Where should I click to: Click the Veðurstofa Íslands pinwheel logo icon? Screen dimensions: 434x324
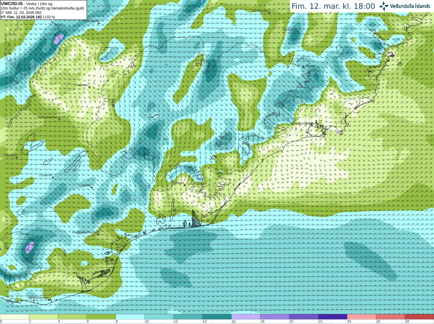384,6
